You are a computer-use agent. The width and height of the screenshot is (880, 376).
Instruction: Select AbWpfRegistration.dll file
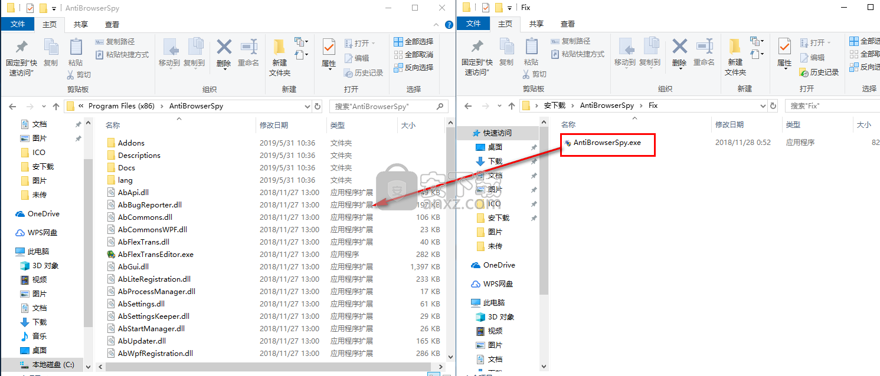[155, 353]
